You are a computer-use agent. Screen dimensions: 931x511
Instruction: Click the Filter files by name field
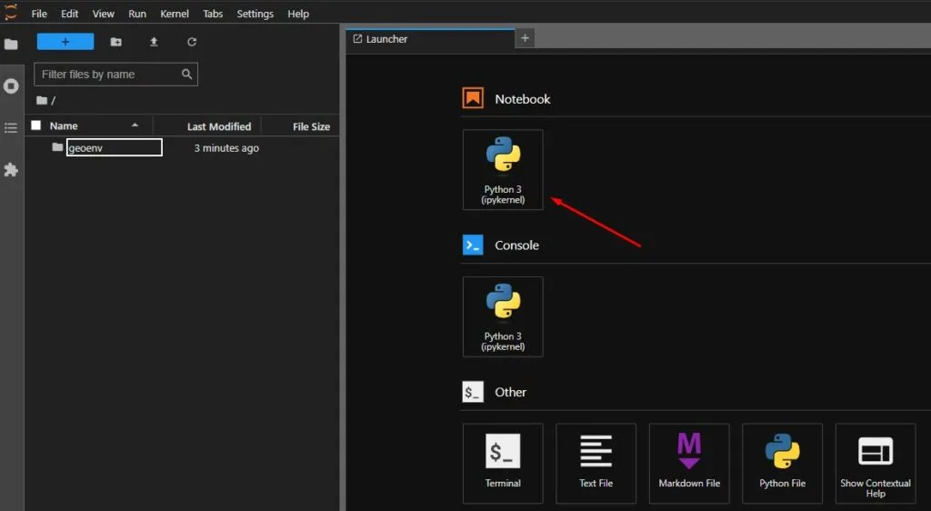[115, 75]
